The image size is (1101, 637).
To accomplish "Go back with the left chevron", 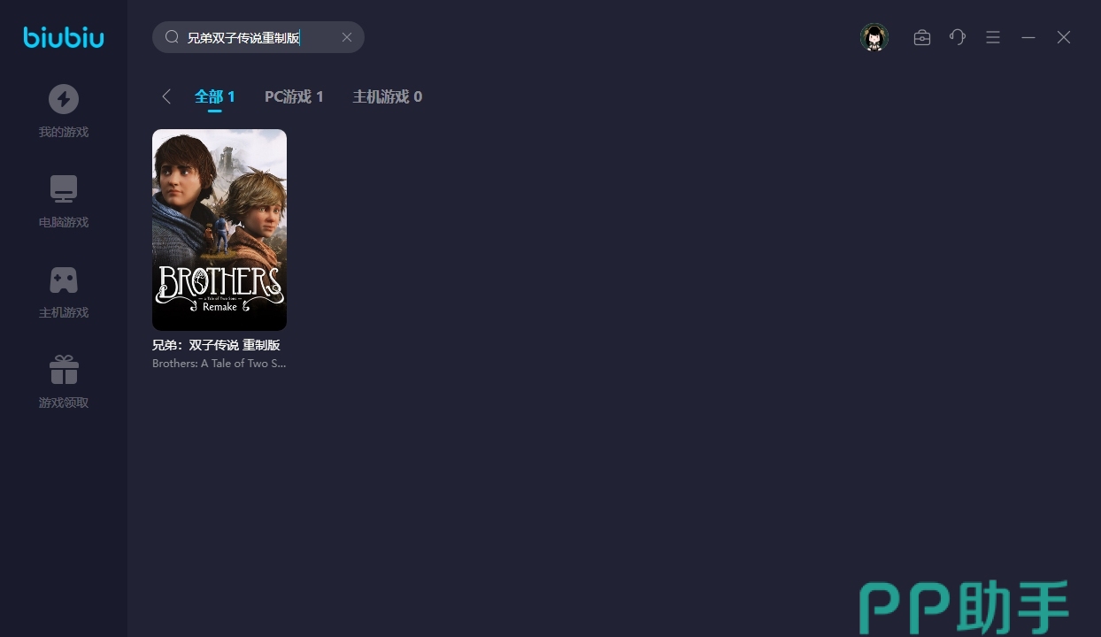I will (x=166, y=96).
